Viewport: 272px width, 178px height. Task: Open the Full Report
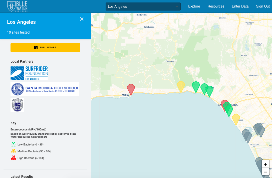45,48
